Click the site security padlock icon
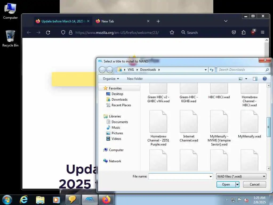Image resolution: width=273 pixels, height=205 pixels. [70, 32]
